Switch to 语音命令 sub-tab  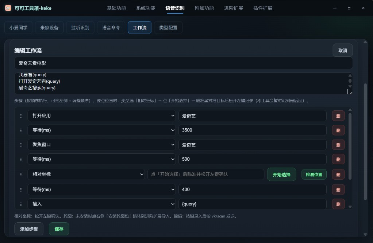point(111,28)
